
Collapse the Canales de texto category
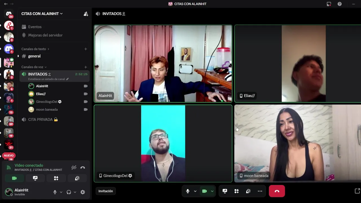(35, 49)
